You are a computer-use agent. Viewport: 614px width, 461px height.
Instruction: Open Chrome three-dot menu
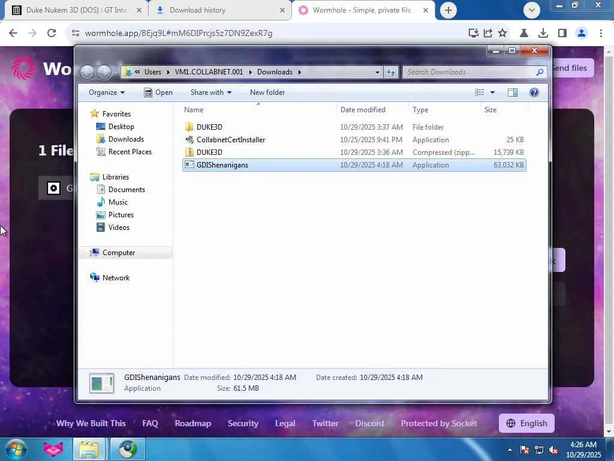tap(601, 33)
